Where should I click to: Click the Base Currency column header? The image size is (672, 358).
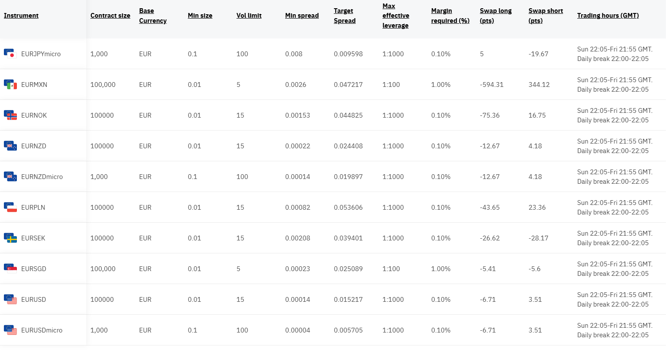click(153, 16)
